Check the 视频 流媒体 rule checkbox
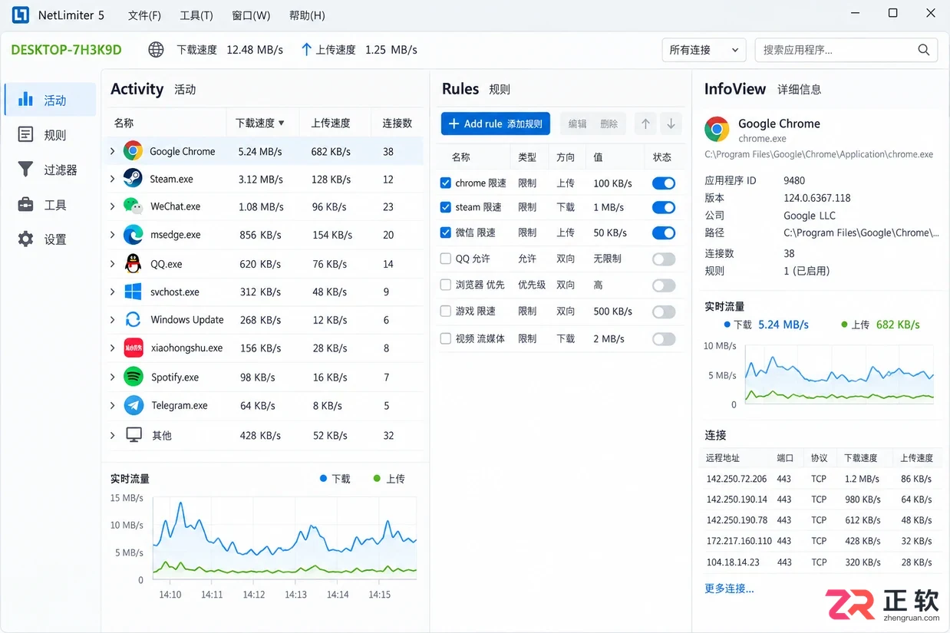 tap(445, 338)
